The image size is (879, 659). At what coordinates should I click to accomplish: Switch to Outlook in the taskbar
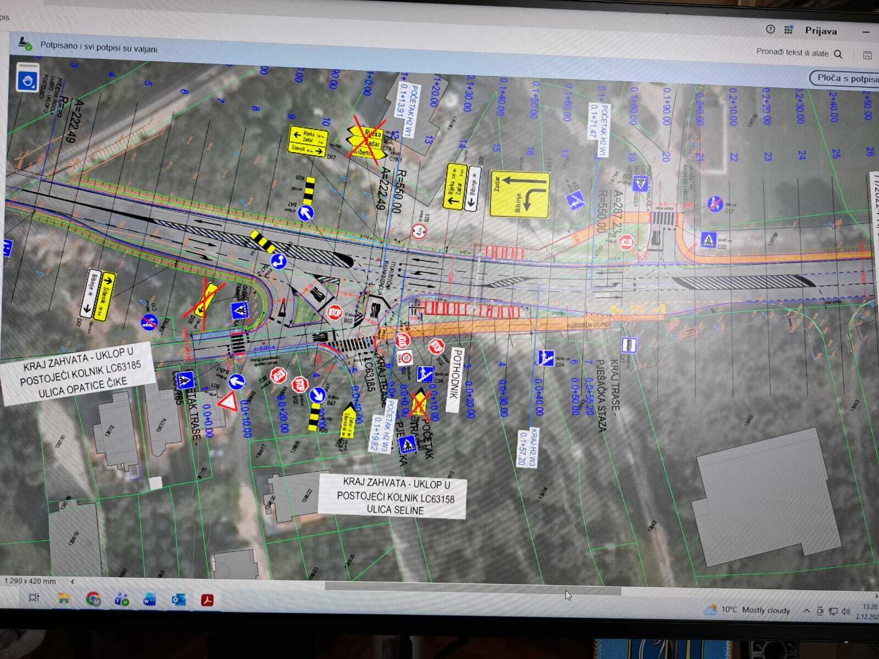[178, 600]
